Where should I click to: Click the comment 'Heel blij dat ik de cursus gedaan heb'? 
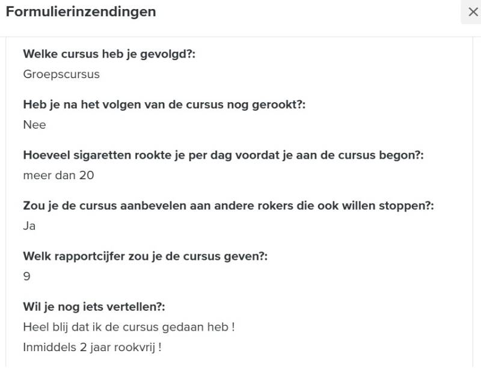point(128,327)
